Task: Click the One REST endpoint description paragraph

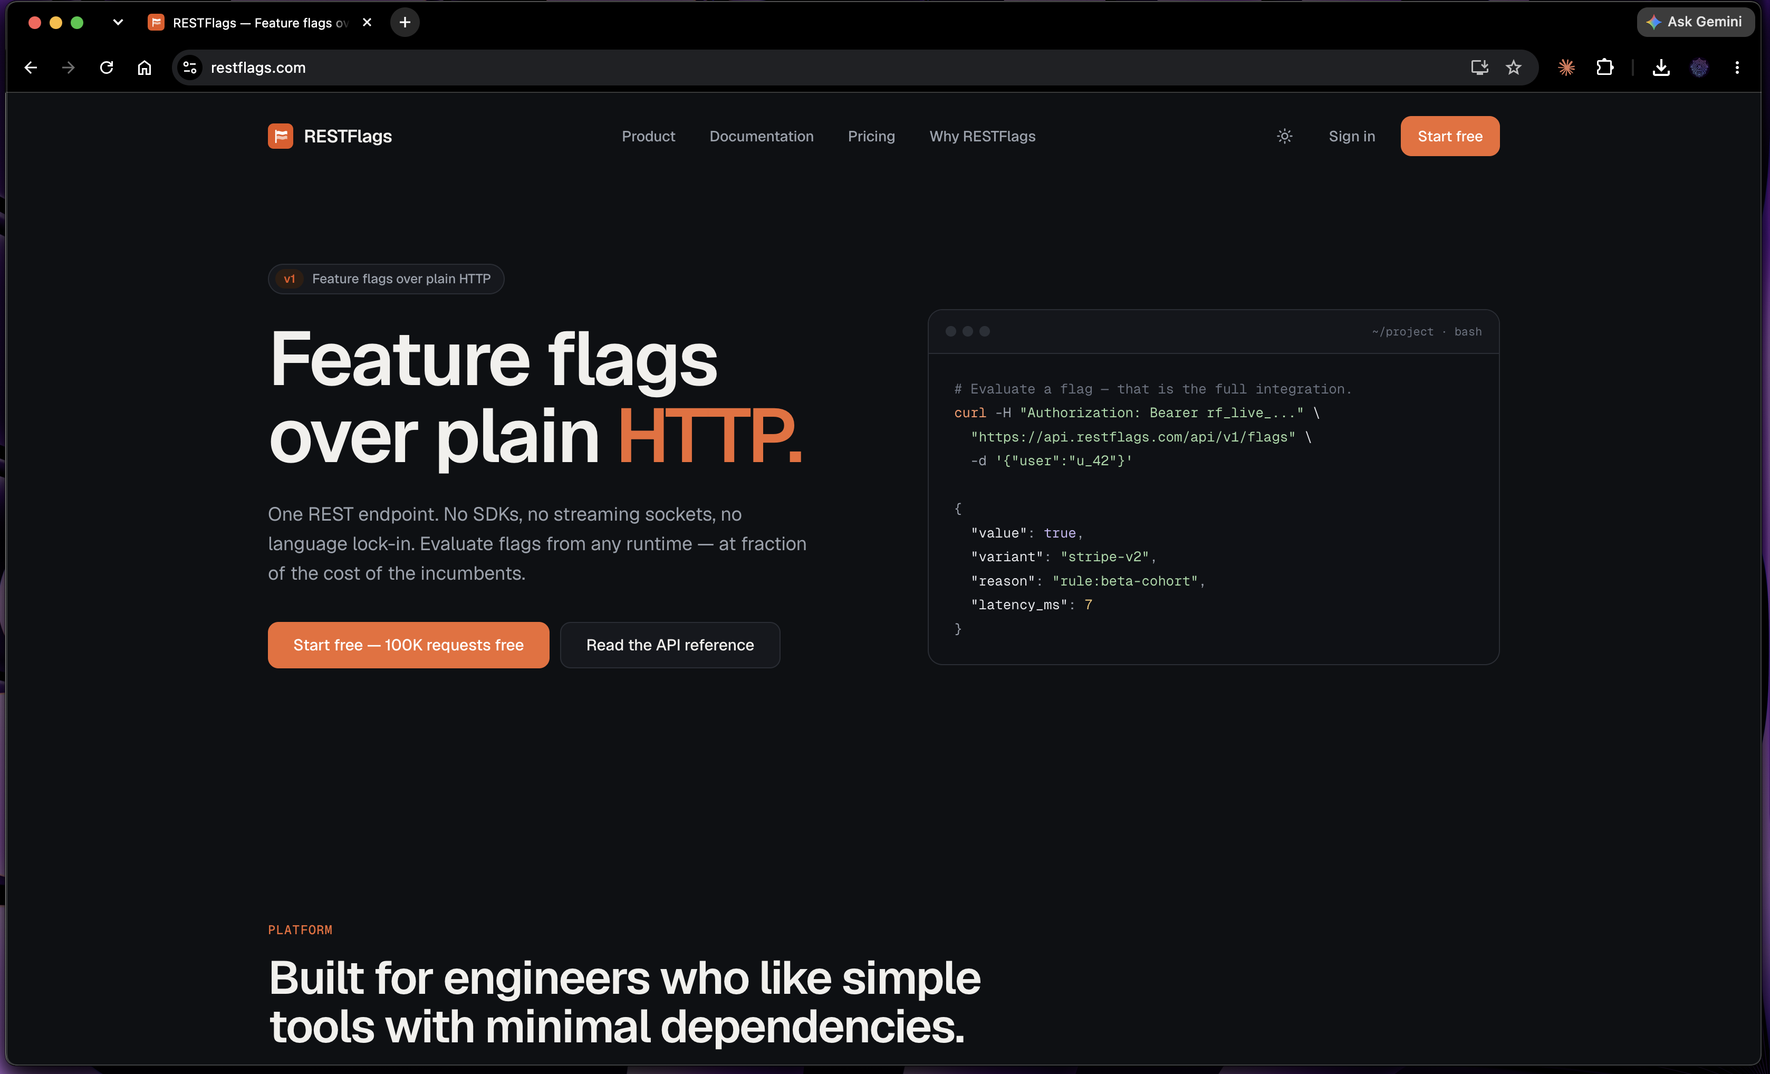Action: coord(537,544)
